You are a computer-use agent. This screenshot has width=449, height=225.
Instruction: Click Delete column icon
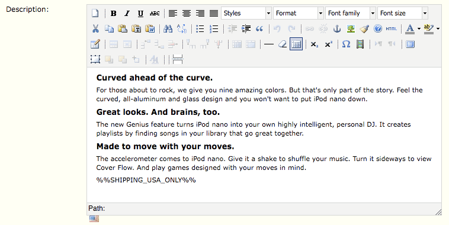(218, 44)
